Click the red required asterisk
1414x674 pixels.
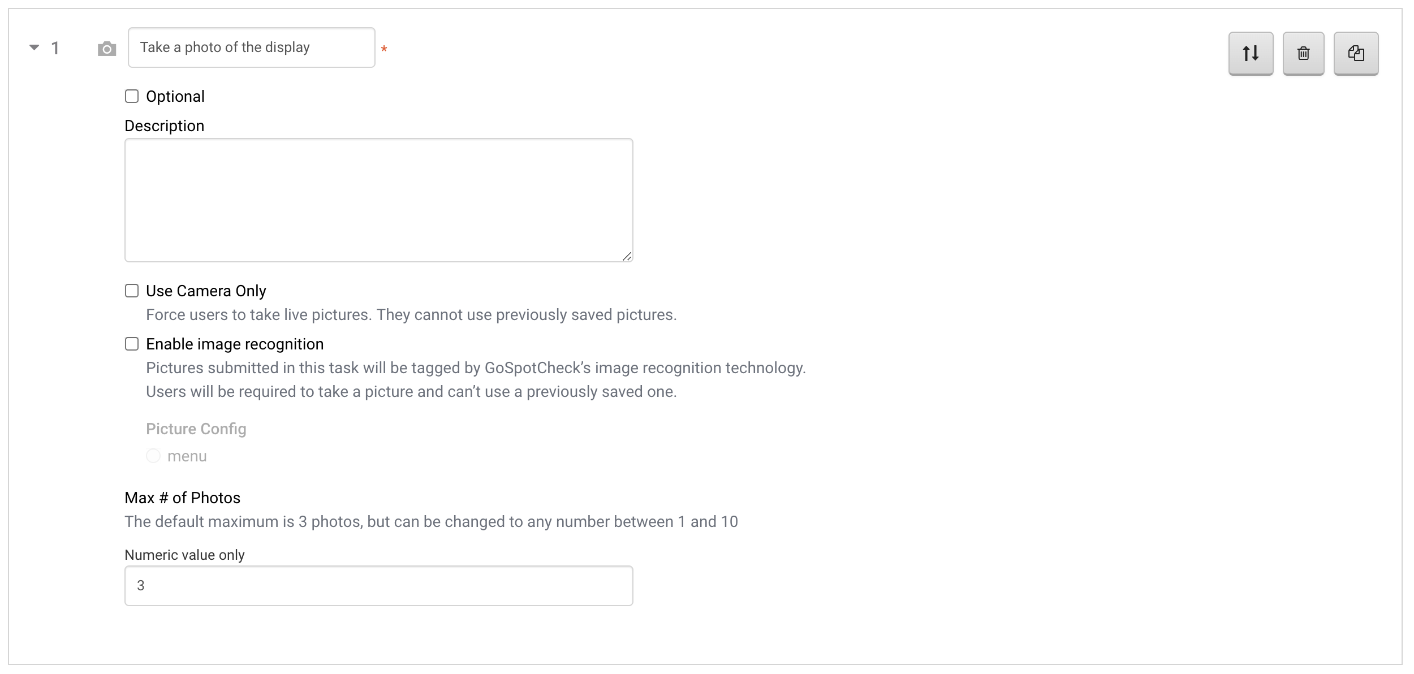pyautogui.click(x=384, y=50)
